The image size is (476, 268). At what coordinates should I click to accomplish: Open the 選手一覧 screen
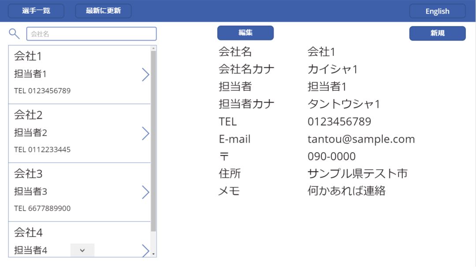coord(36,11)
